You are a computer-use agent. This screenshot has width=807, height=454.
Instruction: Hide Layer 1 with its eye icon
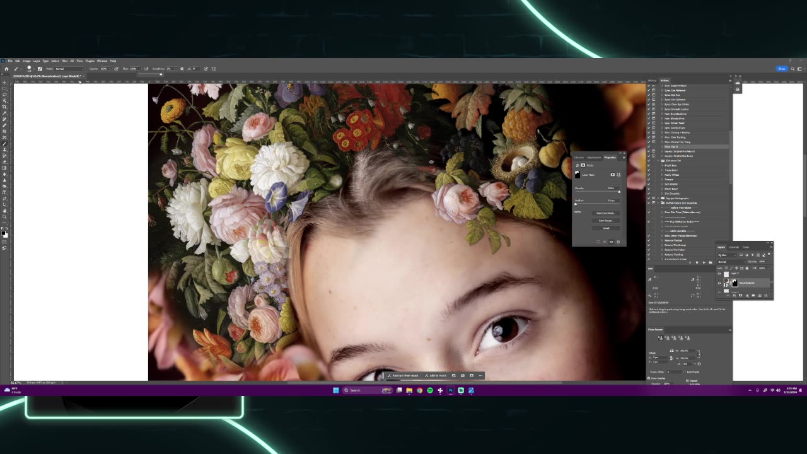719,274
